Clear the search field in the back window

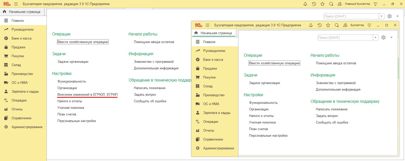pyautogui.click(x=381, y=16)
